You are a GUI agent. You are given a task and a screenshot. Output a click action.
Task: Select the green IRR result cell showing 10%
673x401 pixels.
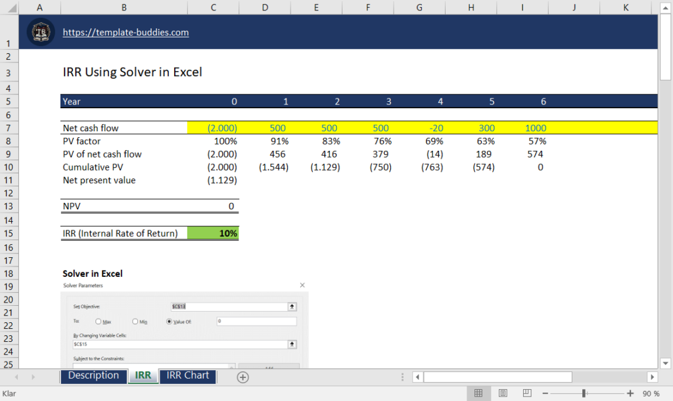[x=212, y=232]
